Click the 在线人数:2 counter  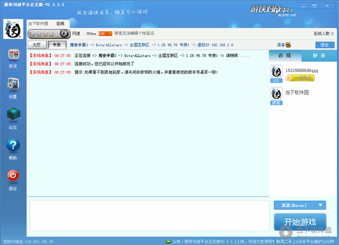point(323,33)
